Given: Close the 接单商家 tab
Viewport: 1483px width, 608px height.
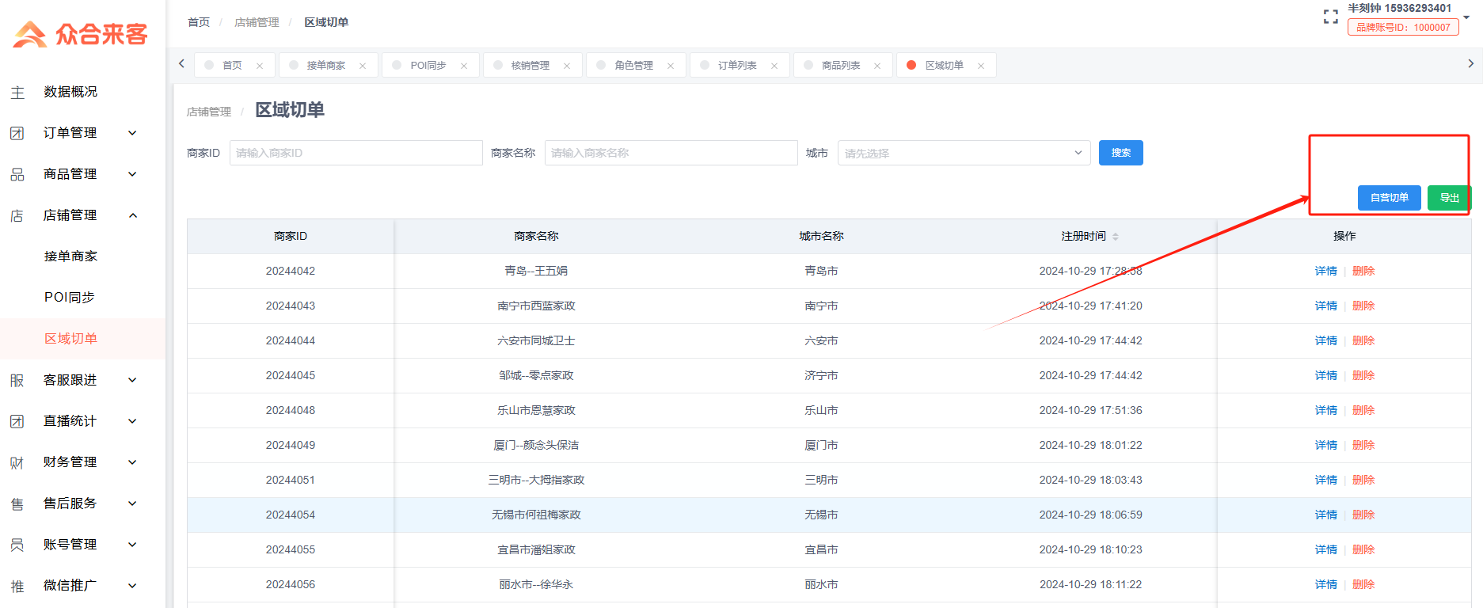Looking at the screenshot, I should coord(363,66).
